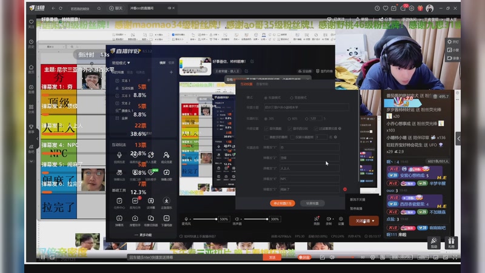Viewport: 485px width, 273px height.
Task: Select the 30S duration radio button
Action: pyautogui.click(x=266, y=118)
